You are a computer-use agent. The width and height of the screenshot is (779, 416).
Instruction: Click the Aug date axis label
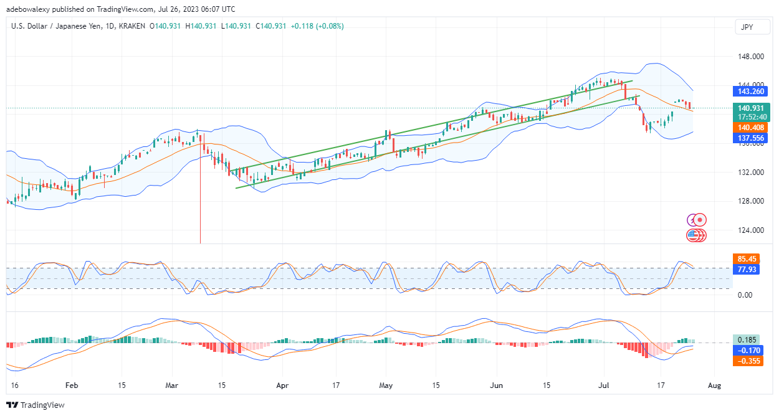[714, 385]
